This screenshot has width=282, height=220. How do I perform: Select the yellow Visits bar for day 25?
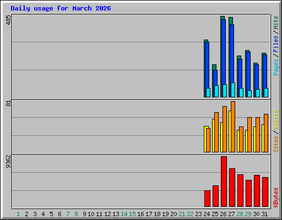pos(213,136)
